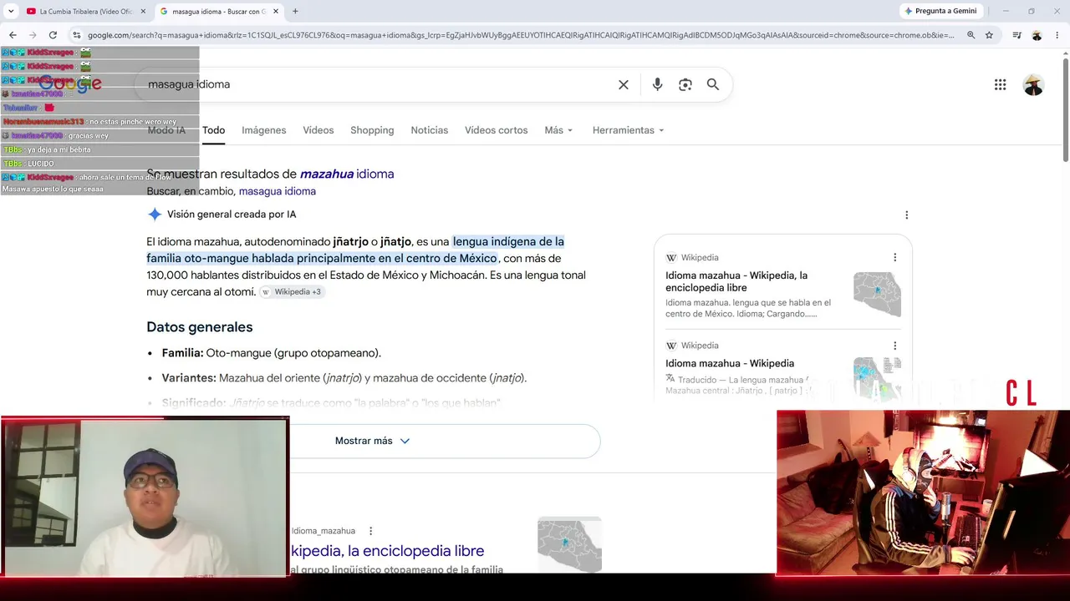Click the Familia: Oto-mangue bullet text

[272, 353]
